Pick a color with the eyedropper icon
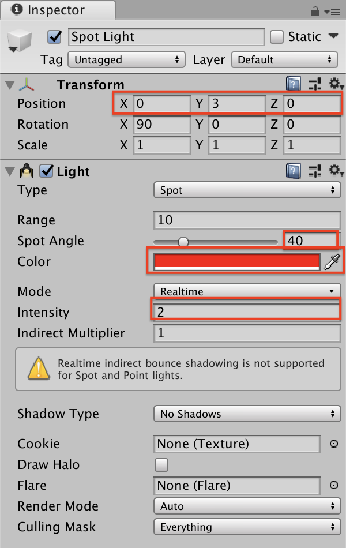 tap(333, 261)
